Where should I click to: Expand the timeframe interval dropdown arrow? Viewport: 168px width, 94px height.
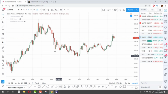click(x=31, y=10)
